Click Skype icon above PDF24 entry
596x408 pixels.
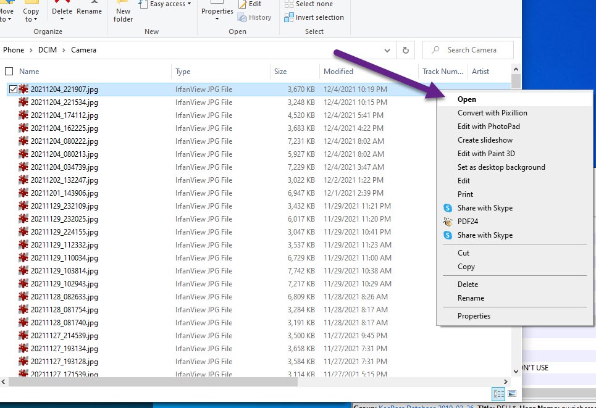(x=448, y=208)
